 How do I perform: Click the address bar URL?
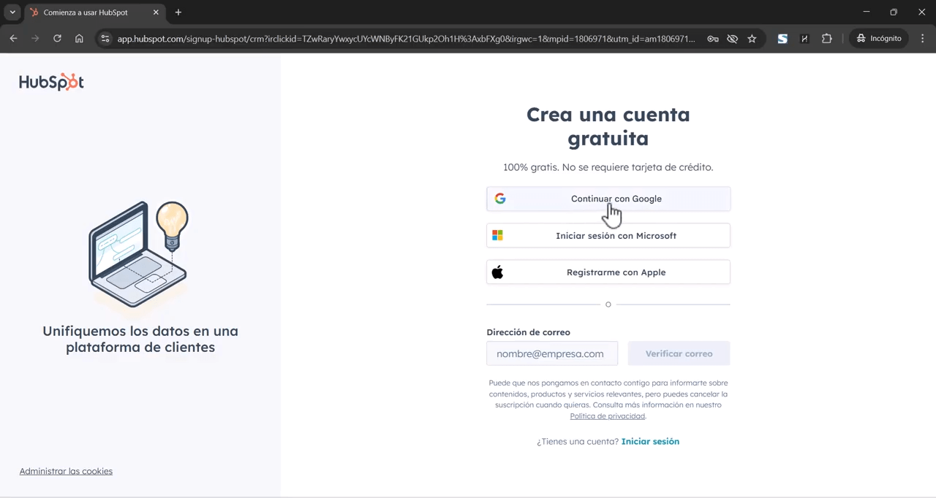[x=406, y=39]
